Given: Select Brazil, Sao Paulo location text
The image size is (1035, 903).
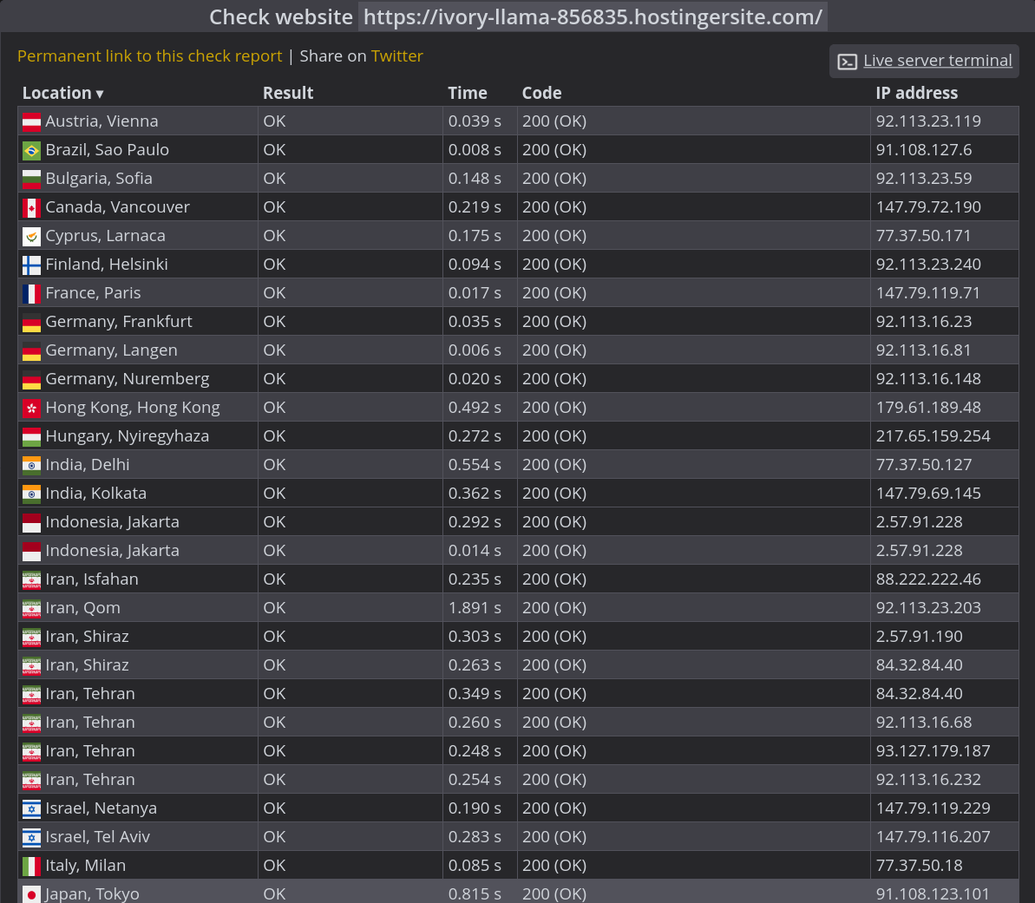Looking at the screenshot, I should tap(107, 150).
